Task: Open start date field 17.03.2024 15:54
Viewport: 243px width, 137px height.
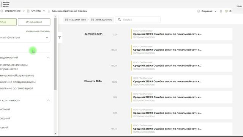Action: 76,20
